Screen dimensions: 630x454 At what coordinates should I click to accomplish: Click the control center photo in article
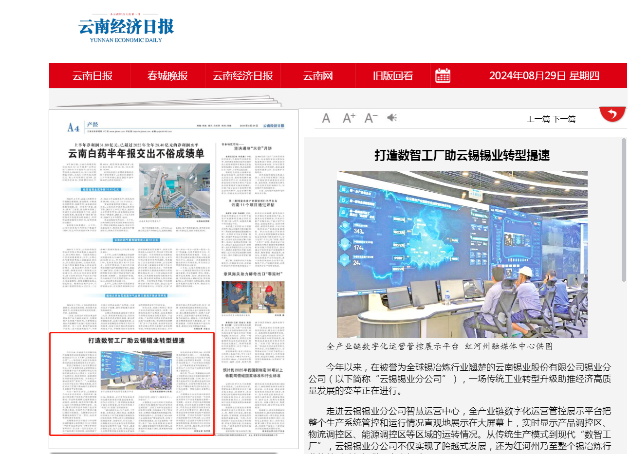(462, 254)
